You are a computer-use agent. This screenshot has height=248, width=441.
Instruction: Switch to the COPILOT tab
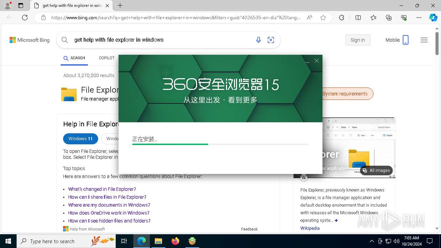point(106,58)
